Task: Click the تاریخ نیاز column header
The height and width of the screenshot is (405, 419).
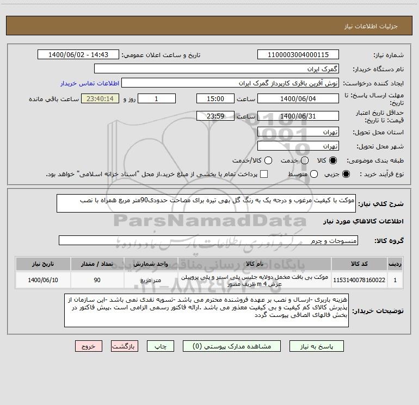Action: [x=43, y=264]
